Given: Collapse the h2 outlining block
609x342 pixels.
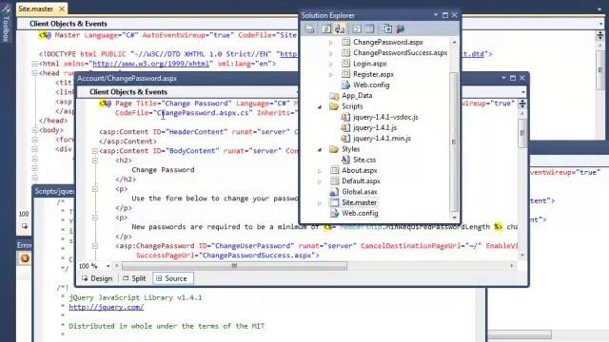Looking at the screenshot, I should click(x=95, y=161).
